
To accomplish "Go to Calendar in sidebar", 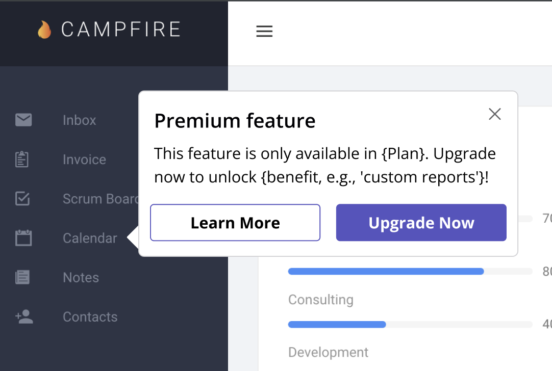I will [x=90, y=238].
